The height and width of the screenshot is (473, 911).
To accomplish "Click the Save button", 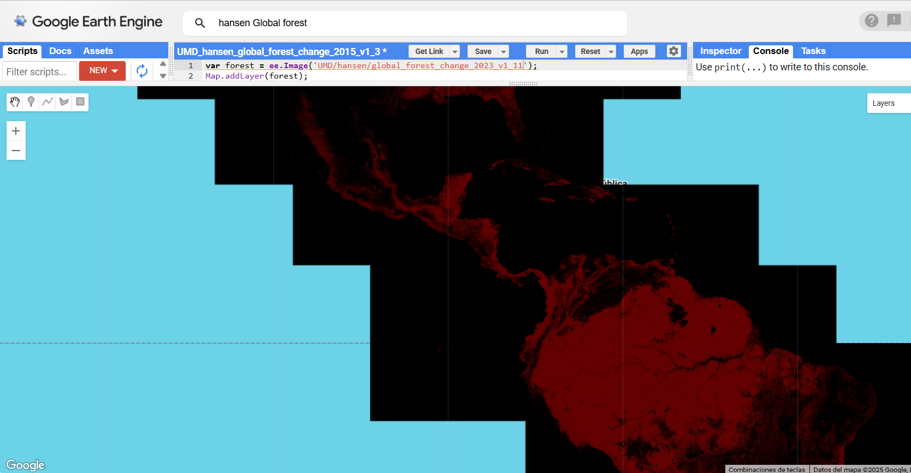I will tap(483, 51).
